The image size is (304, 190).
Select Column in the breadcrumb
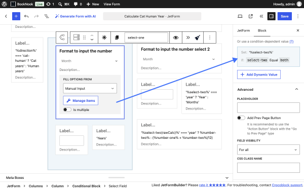coord(57,186)
